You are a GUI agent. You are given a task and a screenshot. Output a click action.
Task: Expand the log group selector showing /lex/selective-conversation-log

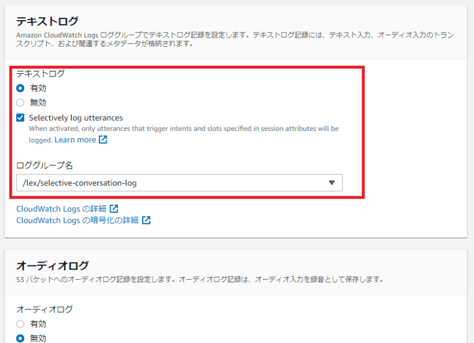pos(332,183)
